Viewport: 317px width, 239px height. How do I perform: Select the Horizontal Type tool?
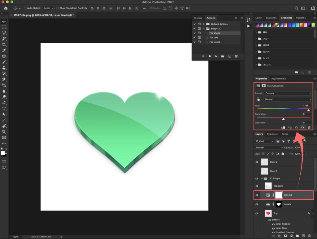click(x=4, y=109)
